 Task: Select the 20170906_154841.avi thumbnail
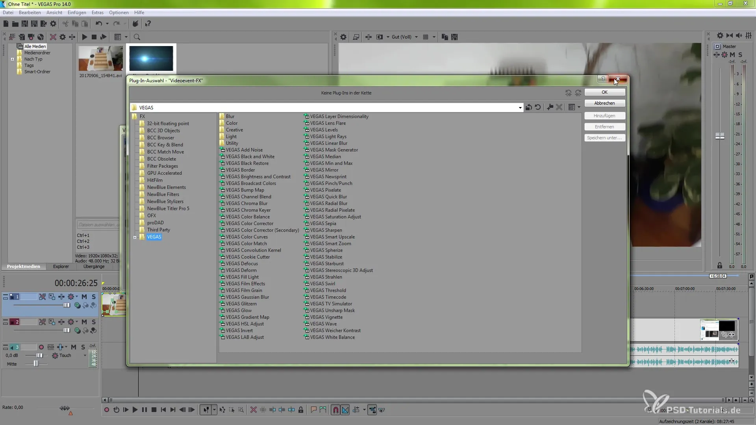click(101, 58)
